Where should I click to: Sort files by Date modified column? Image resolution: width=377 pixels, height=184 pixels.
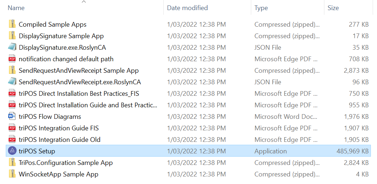pyautogui.click(x=187, y=8)
